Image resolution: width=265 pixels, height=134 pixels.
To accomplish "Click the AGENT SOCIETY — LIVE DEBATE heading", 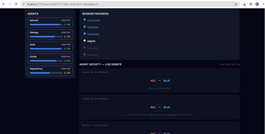I will 101,64.
